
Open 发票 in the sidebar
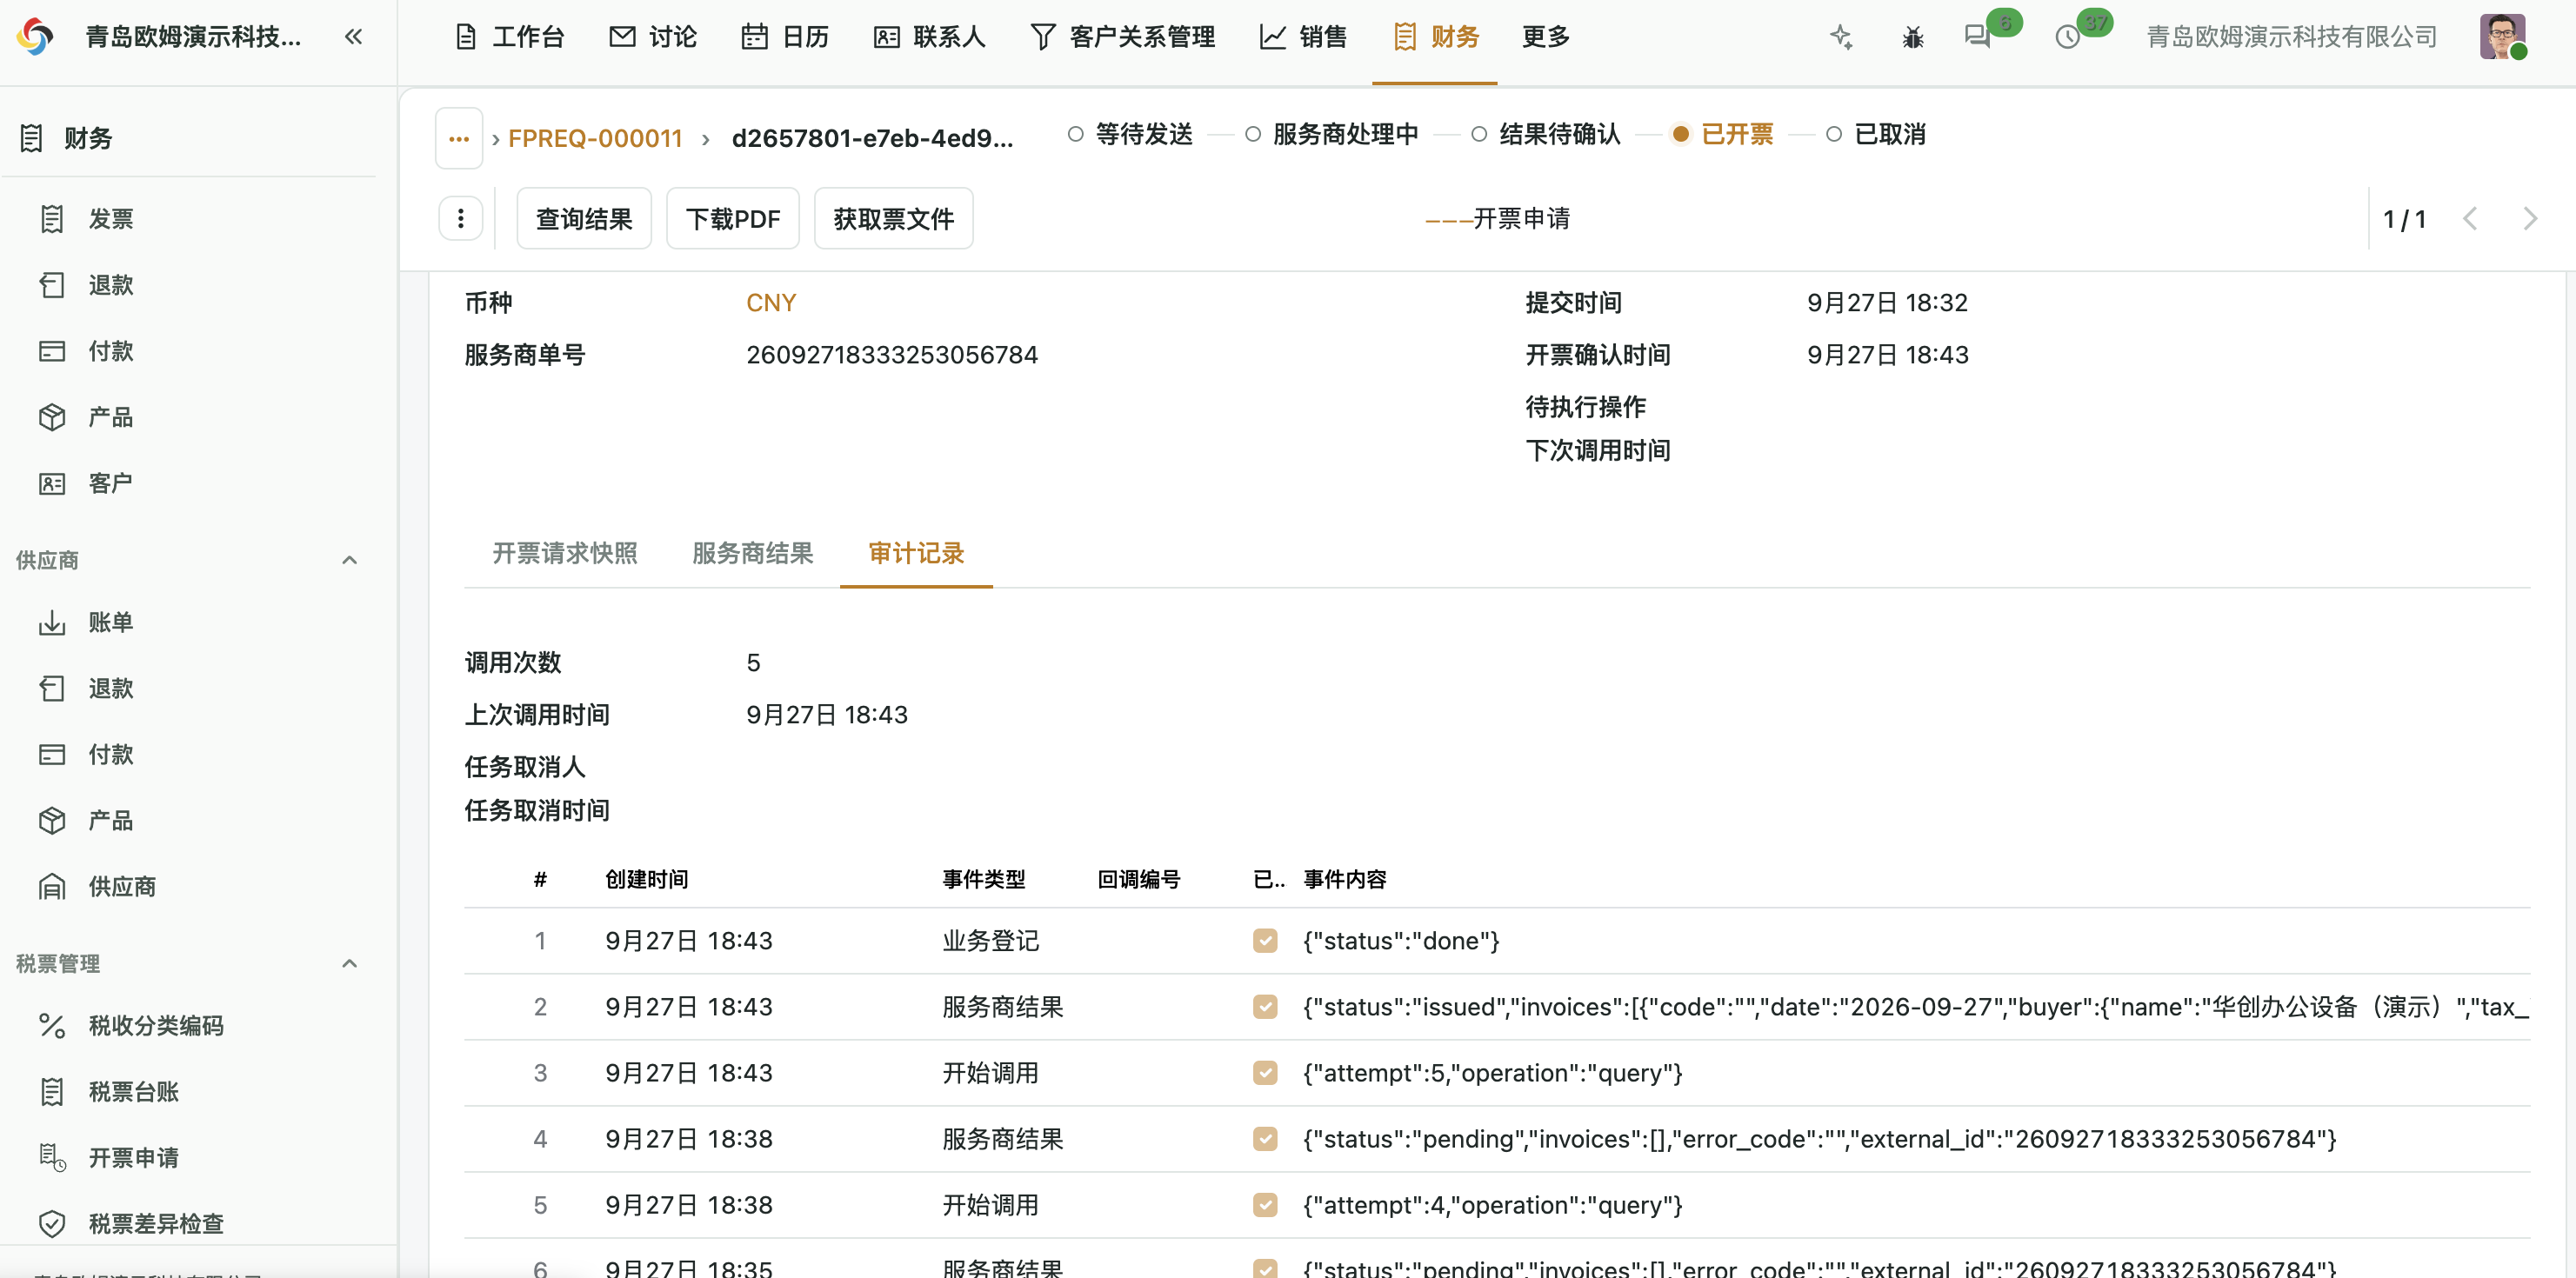111,219
